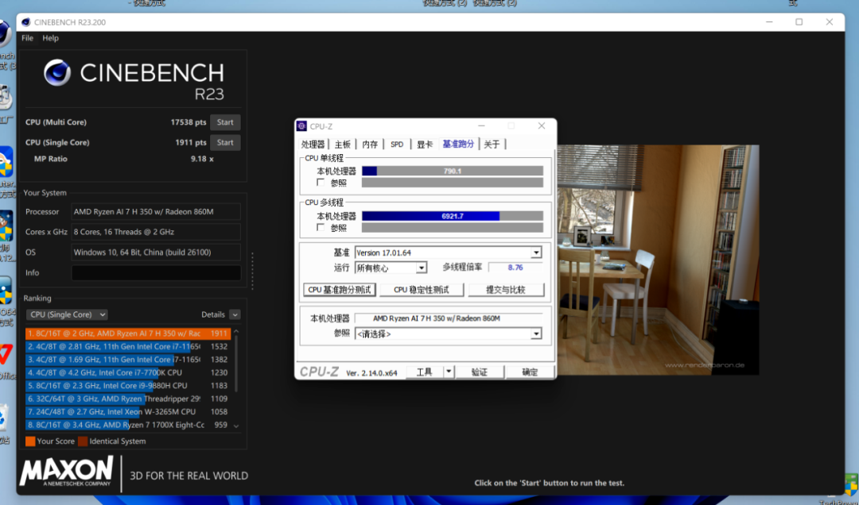The image size is (859, 505).
Task: Minimize the CPU-Z window
Action: [x=481, y=125]
